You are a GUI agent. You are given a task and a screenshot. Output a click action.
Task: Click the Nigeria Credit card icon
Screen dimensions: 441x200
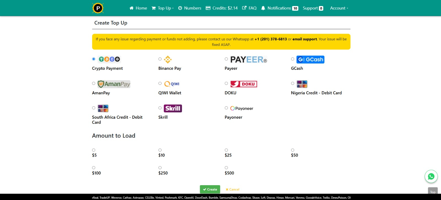[302, 84]
